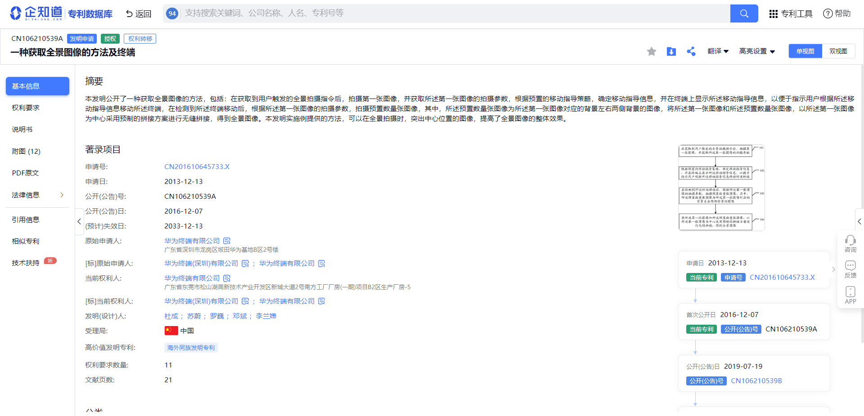Click the 公开(公告)日 value 2016-12-07

tap(184, 211)
